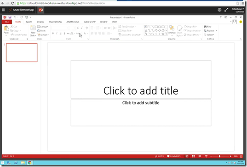Select center paragraph alignment
This screenshot has height=167, width=247.
pyautogui.click(x=96, y=33)
